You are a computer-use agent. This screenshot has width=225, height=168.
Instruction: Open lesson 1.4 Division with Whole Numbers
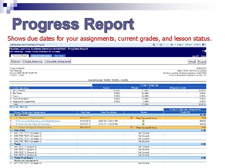(29, 118)
